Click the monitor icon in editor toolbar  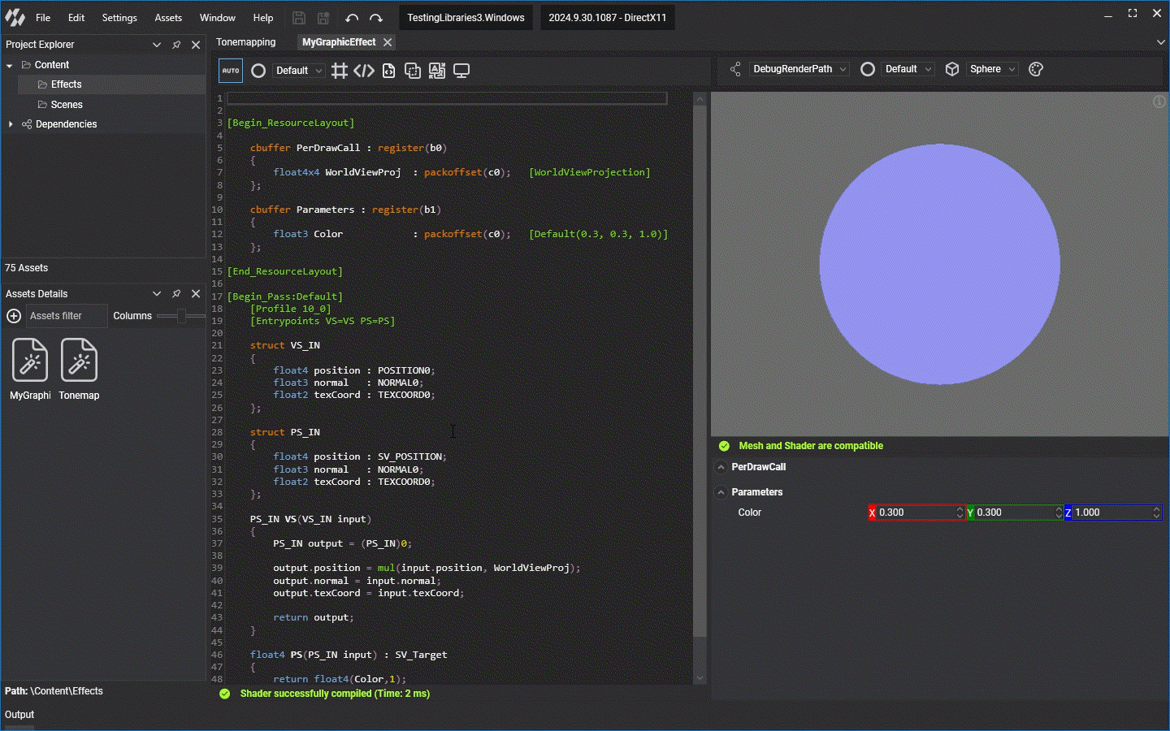[x=461, y=71]
